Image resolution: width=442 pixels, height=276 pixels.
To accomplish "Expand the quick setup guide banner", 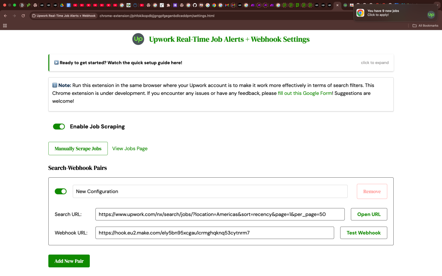I will click(221, 63).
